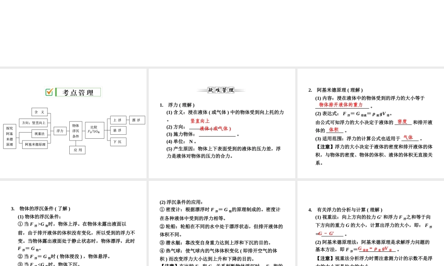Select the 方向：竖直向上 diagram box
Screen dimensions: 444x266
pyautogui.click(x=33, y=123)
